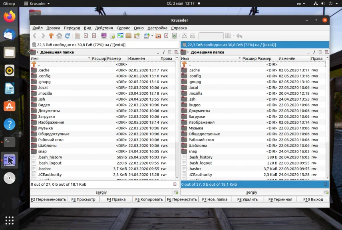
Task: Open dropdown arrow next to the network toolbar icon
Action: tap(152, 36)
